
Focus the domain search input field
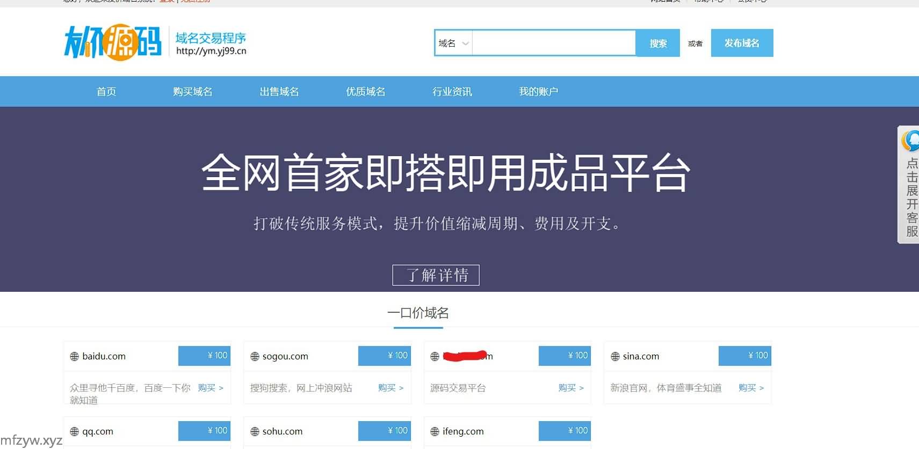pyautogui.click(x=554, y=43)
